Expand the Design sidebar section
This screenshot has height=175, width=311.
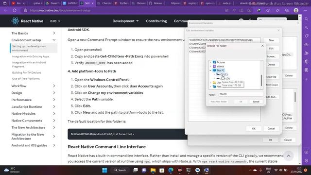click(54, 93)
